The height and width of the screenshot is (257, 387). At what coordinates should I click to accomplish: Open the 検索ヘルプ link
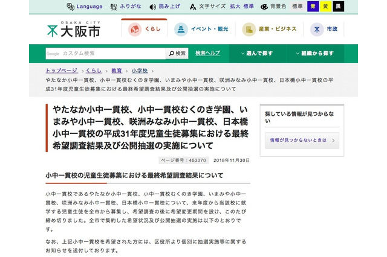click(207, 53)
